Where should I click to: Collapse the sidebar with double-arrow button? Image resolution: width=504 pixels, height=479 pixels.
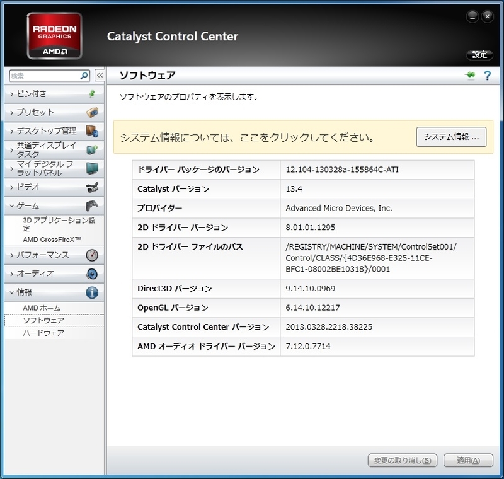pos(100,76)
